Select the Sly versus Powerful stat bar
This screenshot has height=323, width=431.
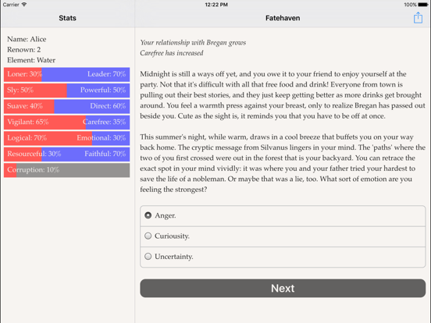pyautogui.click(x=67, y=91)
